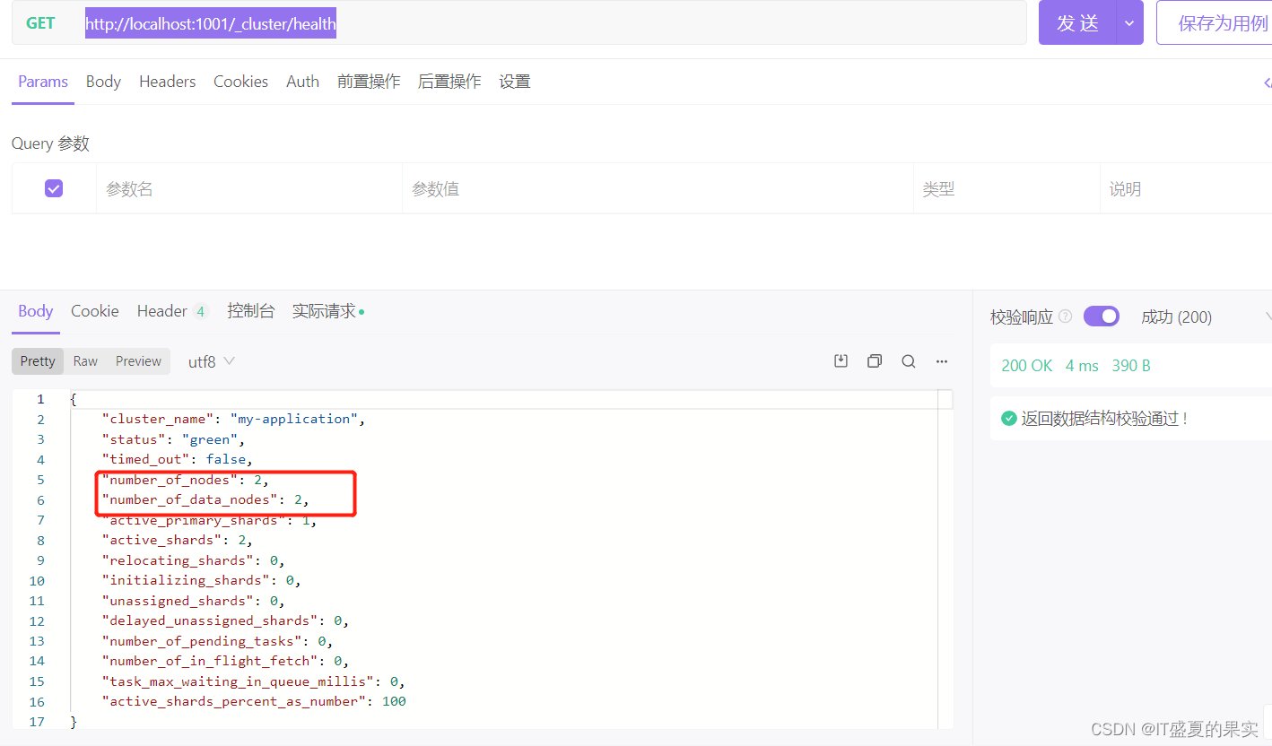Open the response Header tab

[x=172, y=311]
